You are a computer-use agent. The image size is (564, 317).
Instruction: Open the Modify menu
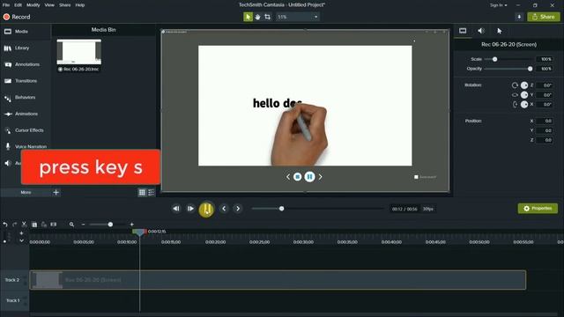pyautogui.click(x=33, y=5)
